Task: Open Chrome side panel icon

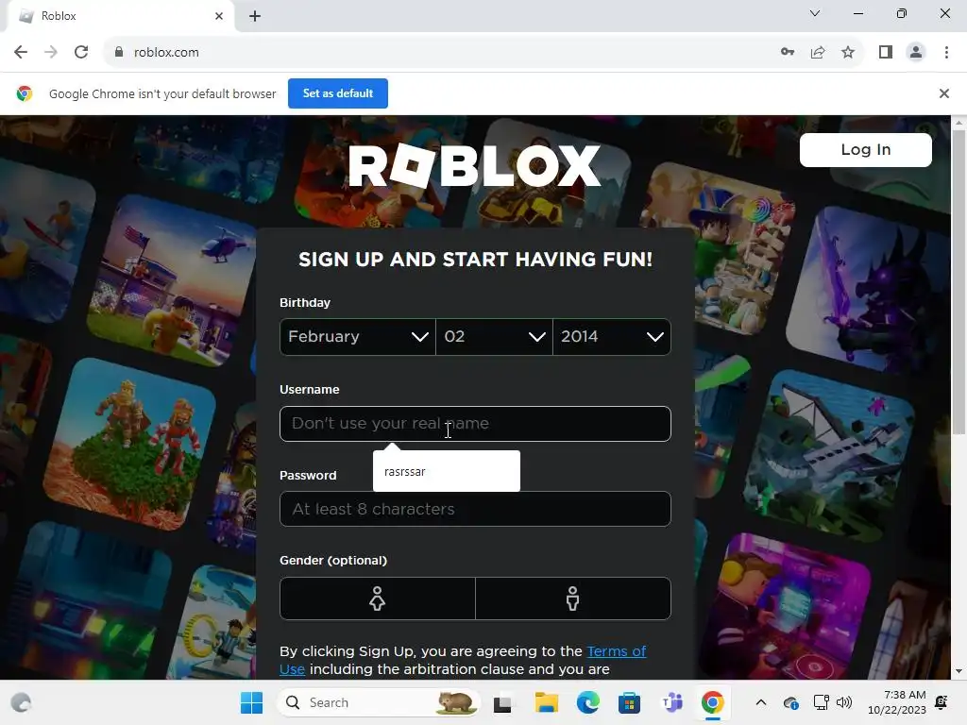Action: 886,53
